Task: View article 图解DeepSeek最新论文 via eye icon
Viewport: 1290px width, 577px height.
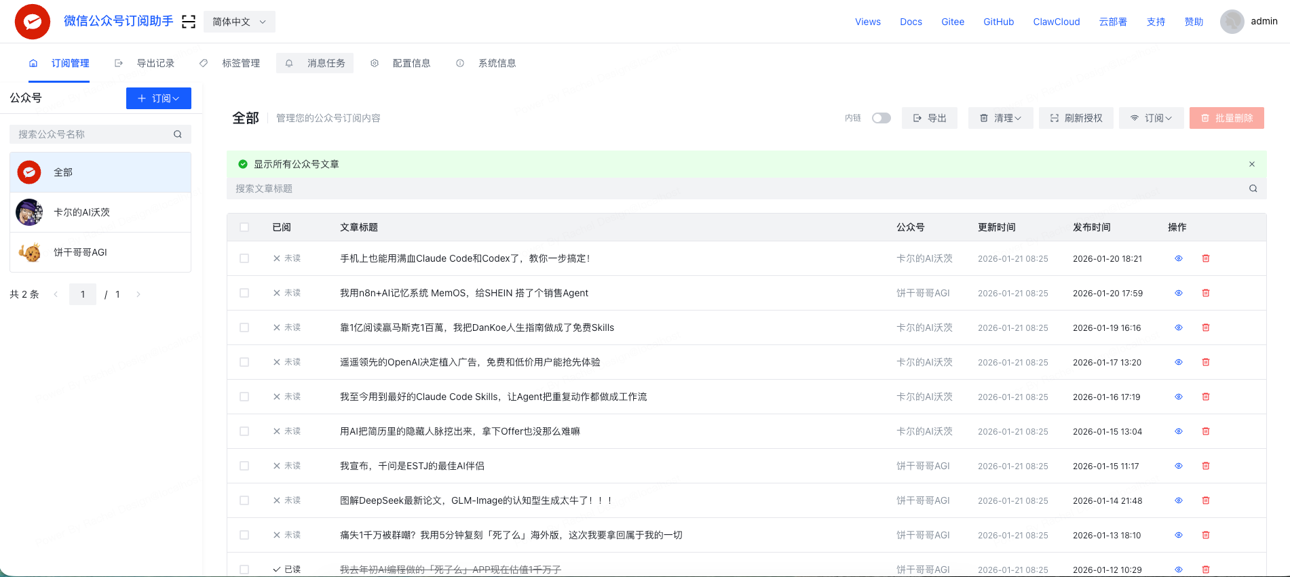Action: (1179, 500)
